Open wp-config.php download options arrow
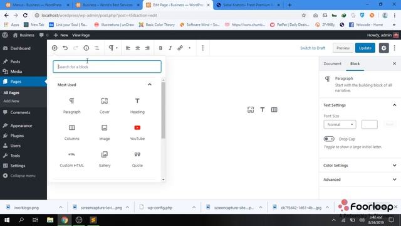The width and height of the screenshot is (401, 226). [194, 207]
